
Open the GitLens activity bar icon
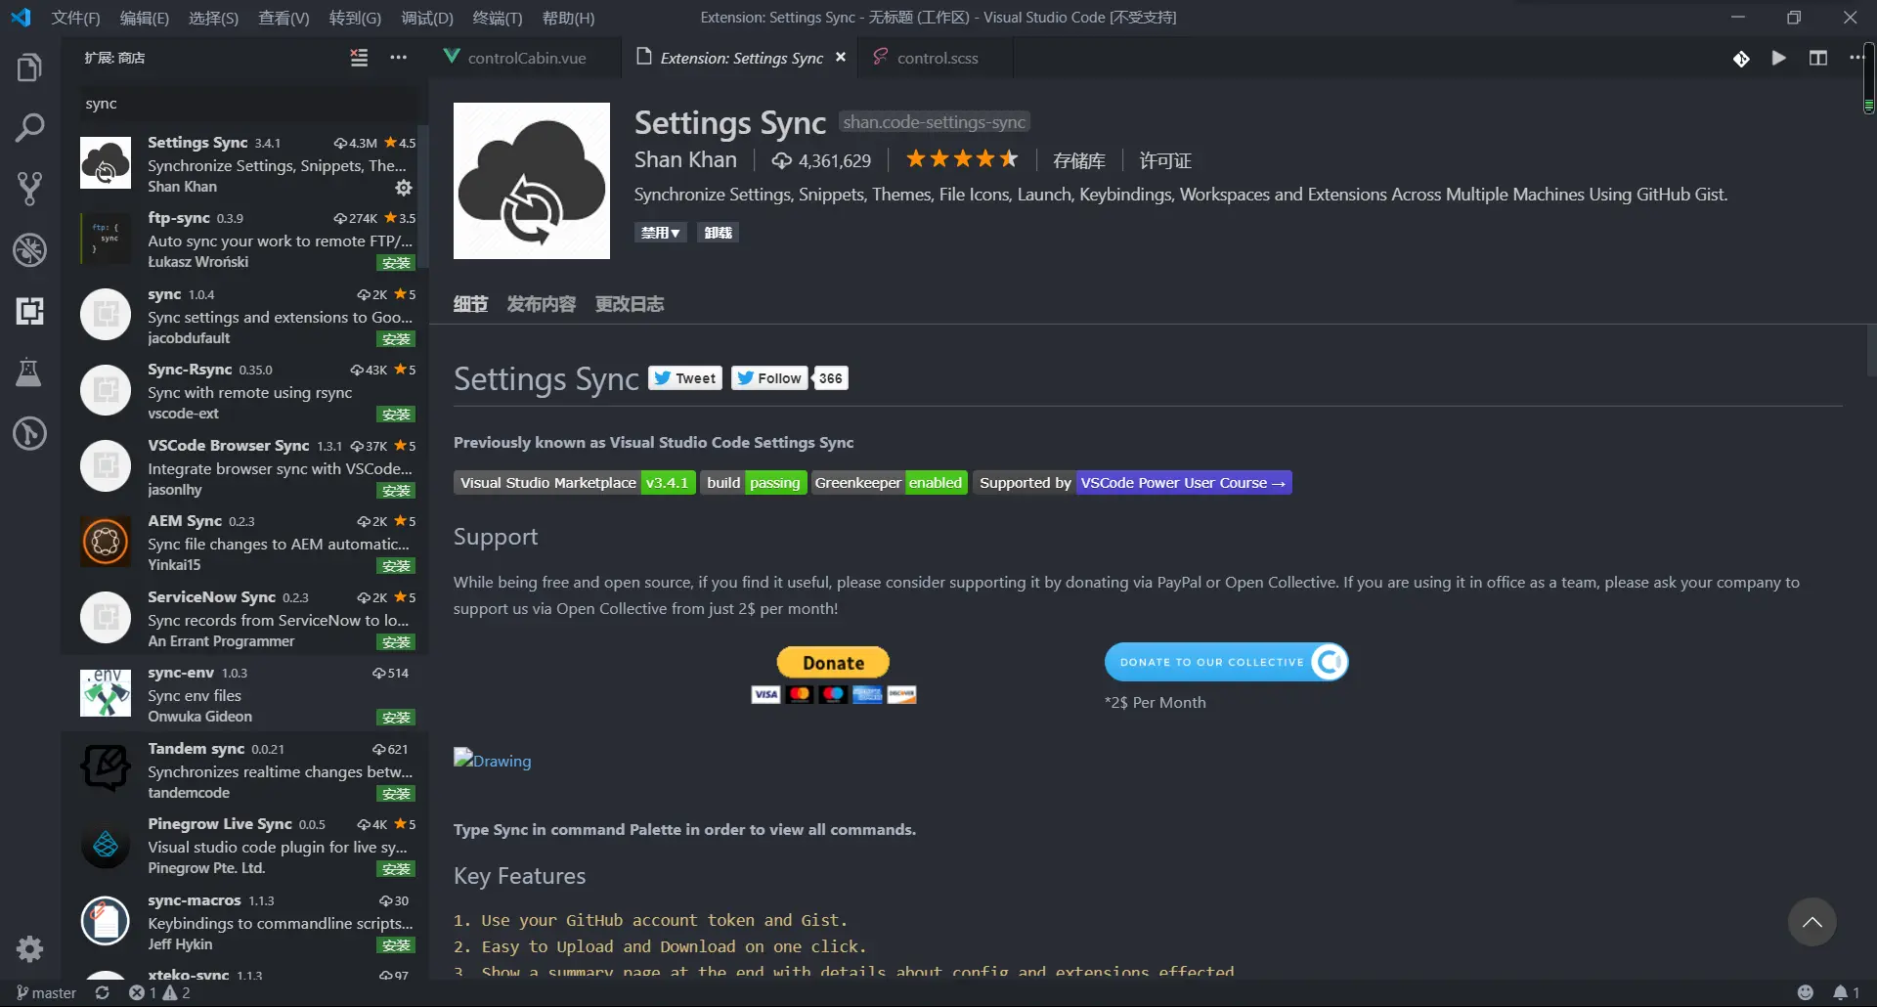(x=29, y=433)
